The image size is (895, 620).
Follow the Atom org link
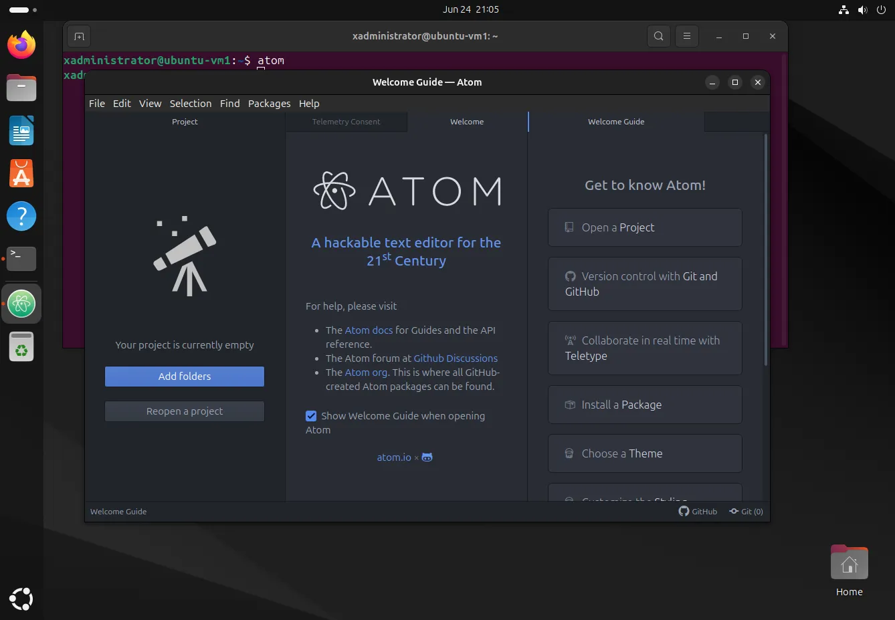[366, 373]
